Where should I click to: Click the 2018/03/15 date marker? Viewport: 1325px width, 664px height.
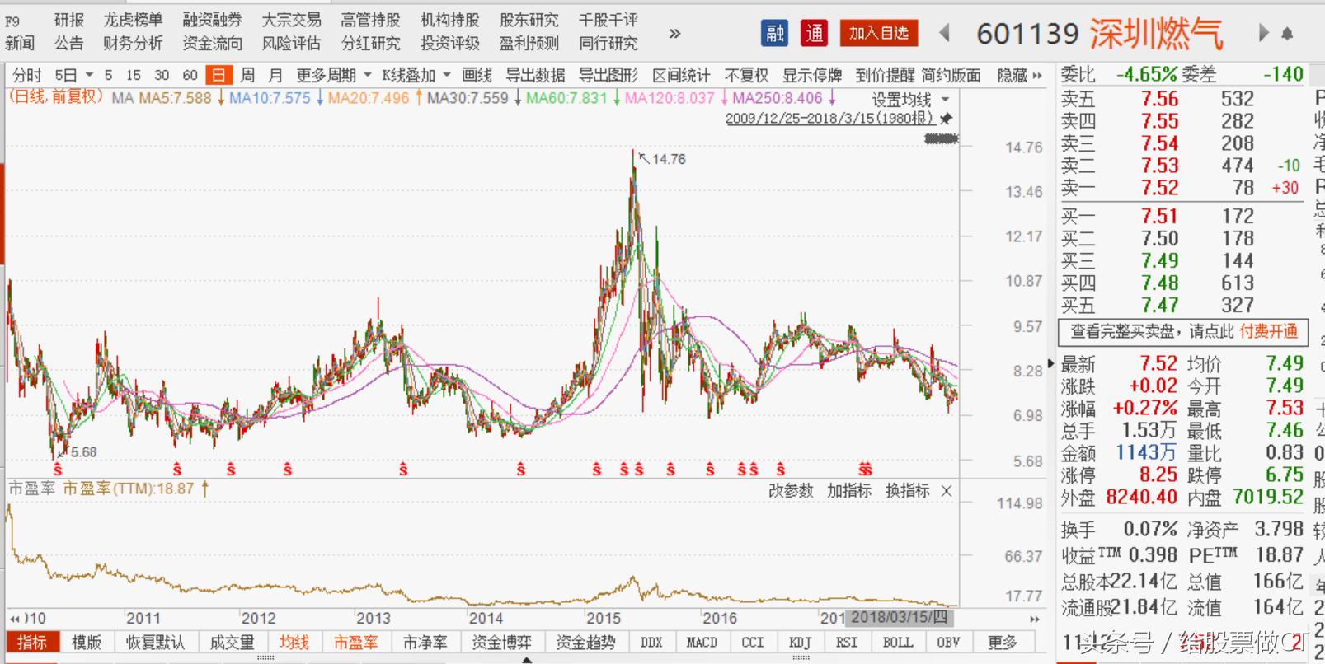(900, 617)
